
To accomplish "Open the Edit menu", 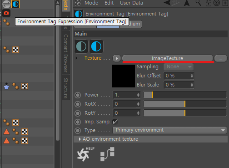I will [109, 3].
